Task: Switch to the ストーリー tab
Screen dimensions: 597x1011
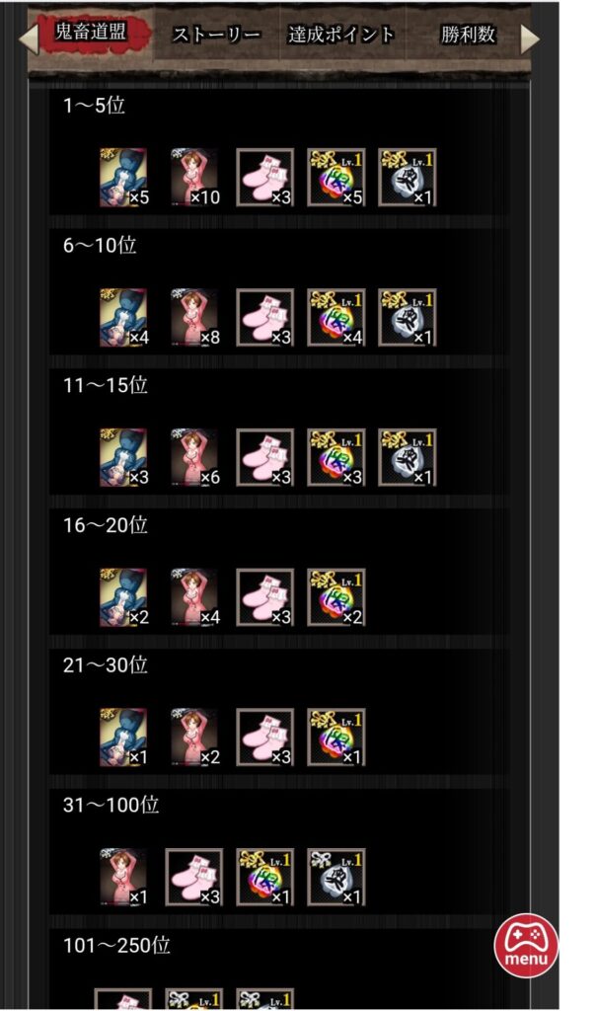Action: tap(216, 35)
